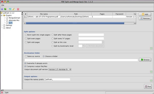Collapse the Plugins tree node
154x94 pixels.
point(2,15)
